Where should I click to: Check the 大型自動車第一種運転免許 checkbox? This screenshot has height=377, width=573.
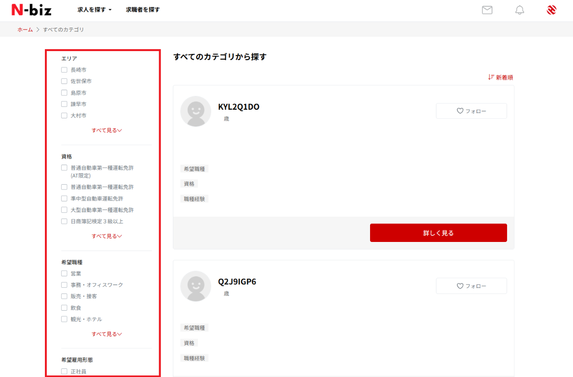point(64,210)
